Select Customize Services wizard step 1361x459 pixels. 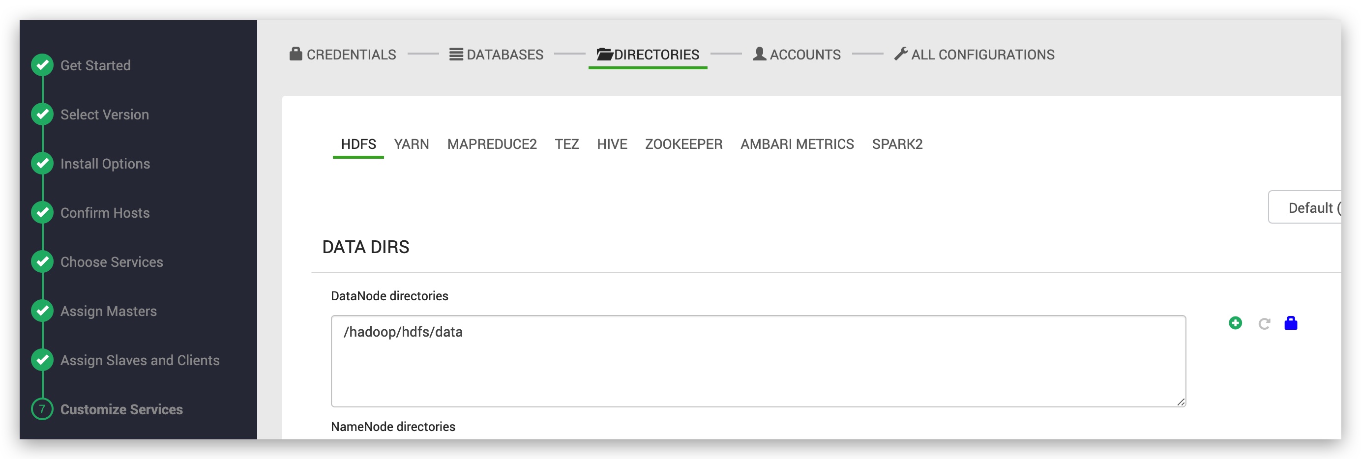(121, 409)
